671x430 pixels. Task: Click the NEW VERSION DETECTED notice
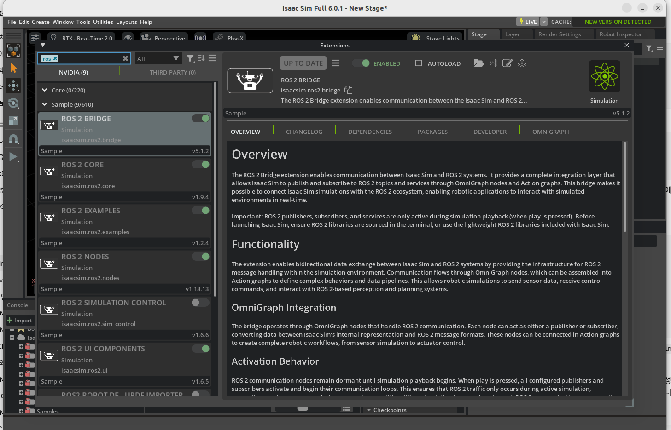point(618,22)
